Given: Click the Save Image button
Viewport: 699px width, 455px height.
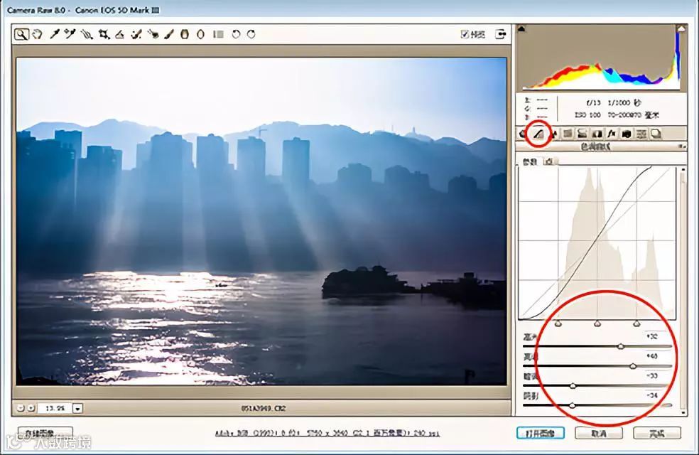Looking at the screenshot, I should (45, 433).
